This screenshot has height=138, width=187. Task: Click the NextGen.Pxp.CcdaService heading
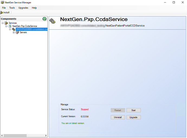point(94,19)
